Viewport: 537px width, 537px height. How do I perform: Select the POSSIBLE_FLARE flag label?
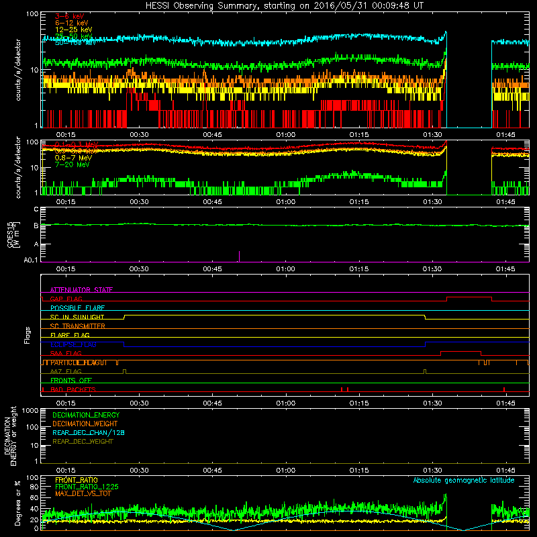(x=77, y=308)
